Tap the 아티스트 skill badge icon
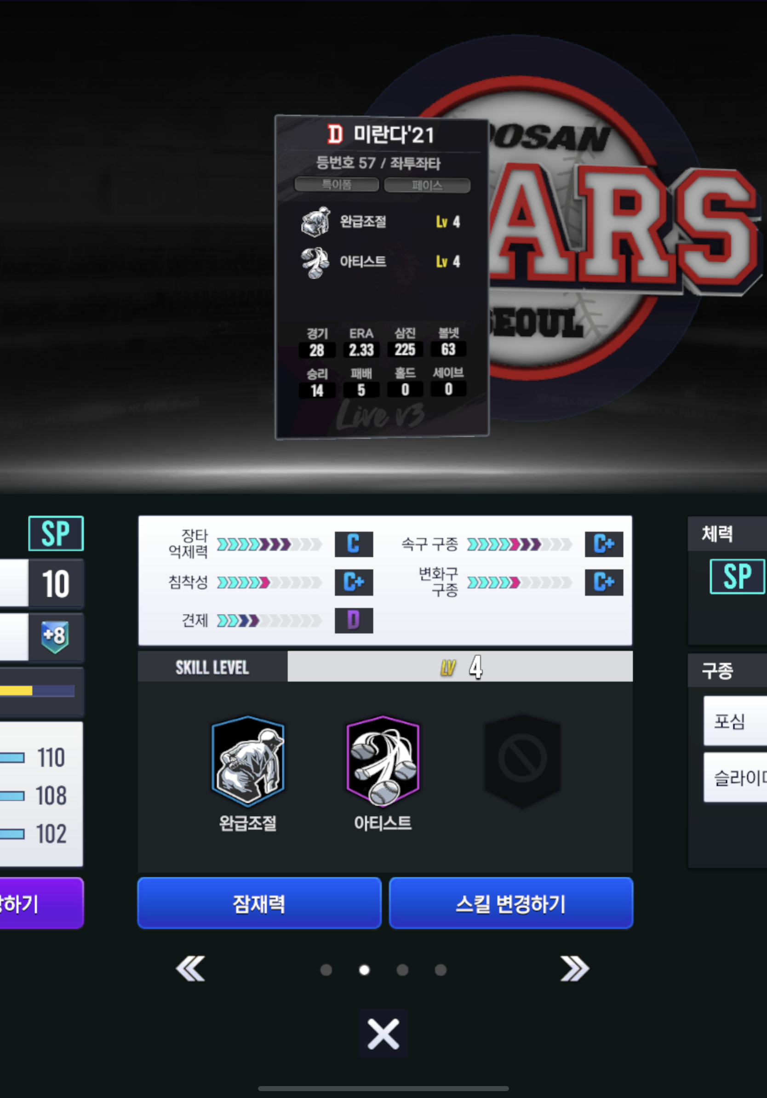767x1098 pixels. point(383,761)
